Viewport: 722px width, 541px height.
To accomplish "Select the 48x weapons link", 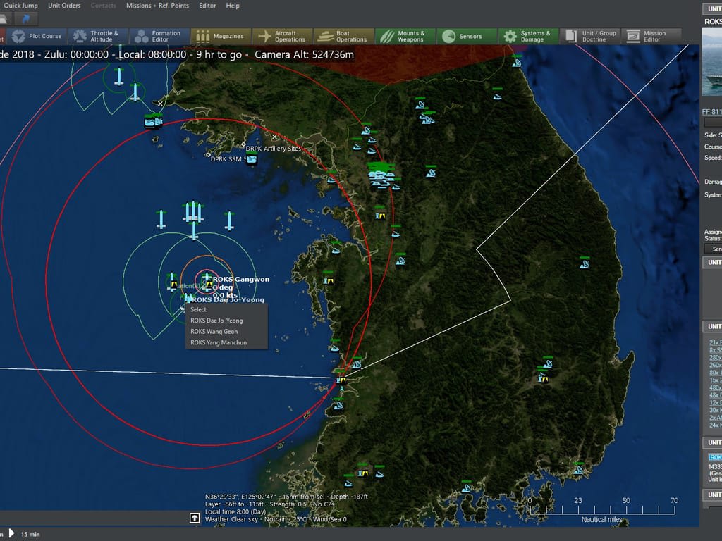I will tap(715, 395).
